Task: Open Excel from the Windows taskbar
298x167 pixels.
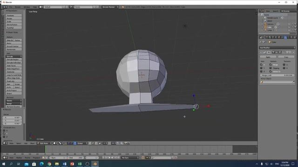Action: tap(80, 164)
